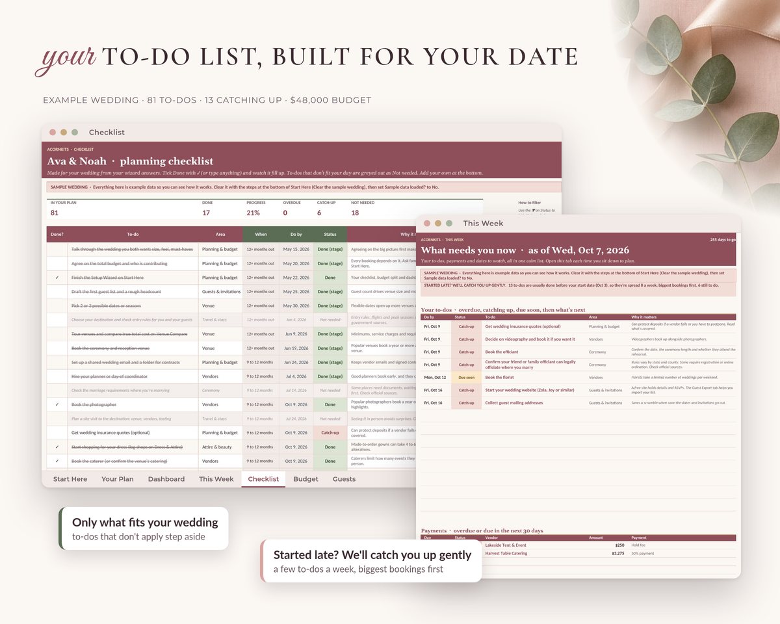
Task: Select 'Book the officiant' to-do in This Week
Action: (502, 352)
